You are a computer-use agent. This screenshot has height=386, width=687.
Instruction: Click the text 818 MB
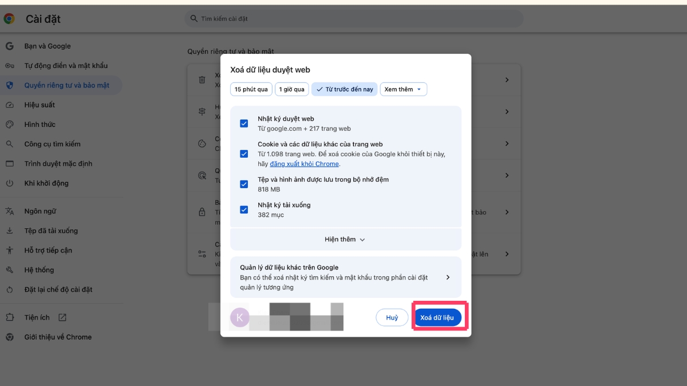(269, 189)
